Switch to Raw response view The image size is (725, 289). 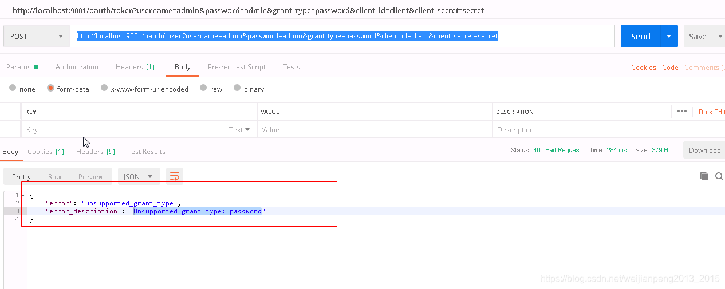[x=54, y=176]
